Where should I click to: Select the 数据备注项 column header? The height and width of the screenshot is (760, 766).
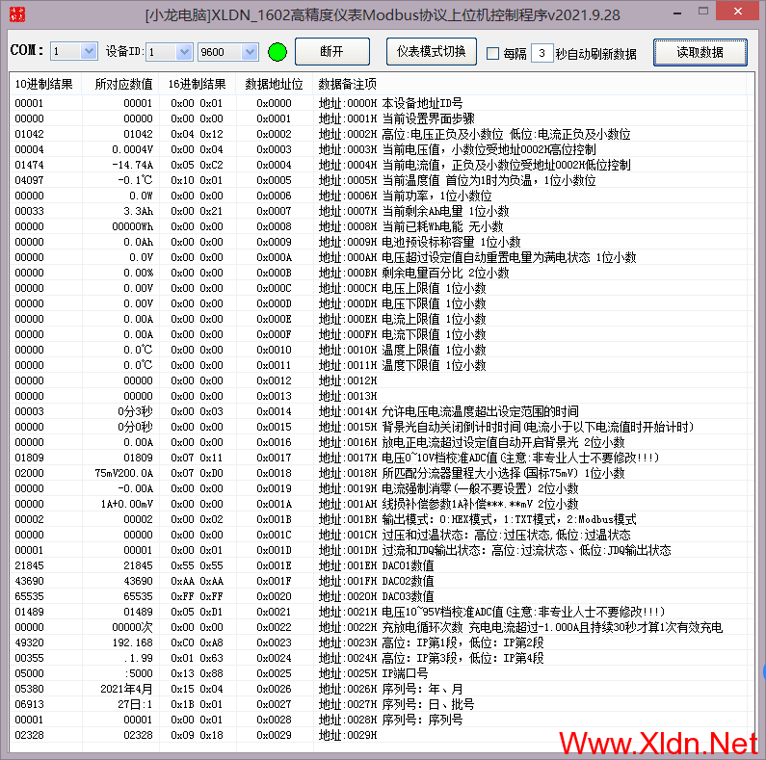pyautogui.click(x=347, y=84)
